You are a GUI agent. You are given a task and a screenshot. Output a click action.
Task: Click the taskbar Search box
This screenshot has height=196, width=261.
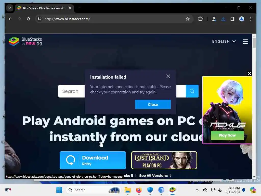coord(93,190)
